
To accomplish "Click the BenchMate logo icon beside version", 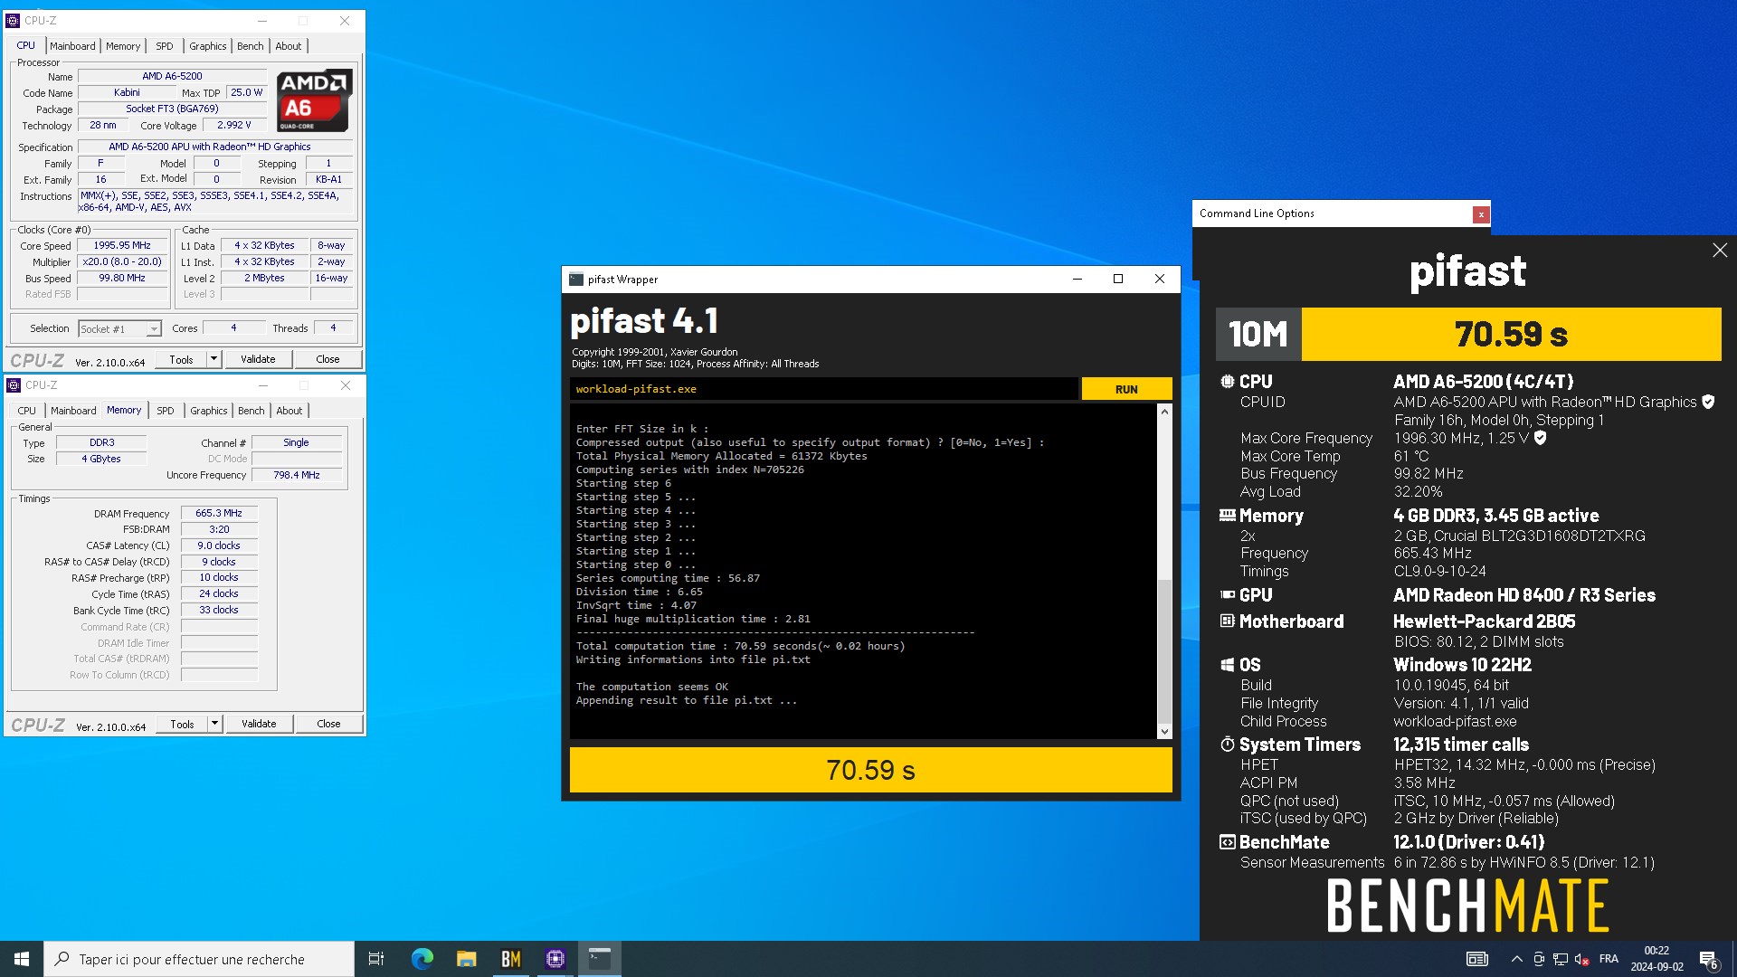I will click(x=1227, y=842).
